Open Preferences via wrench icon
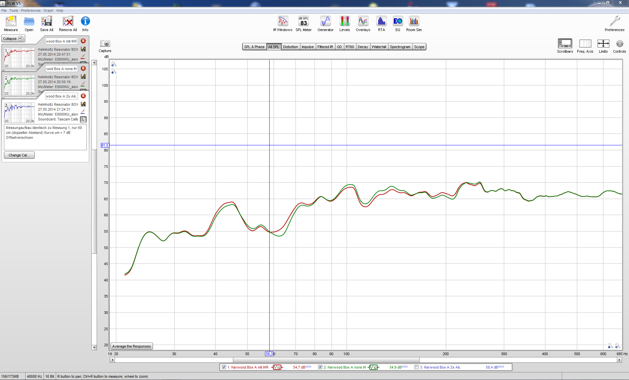Viewport: 629px width, 380px height. pos(615,24)
